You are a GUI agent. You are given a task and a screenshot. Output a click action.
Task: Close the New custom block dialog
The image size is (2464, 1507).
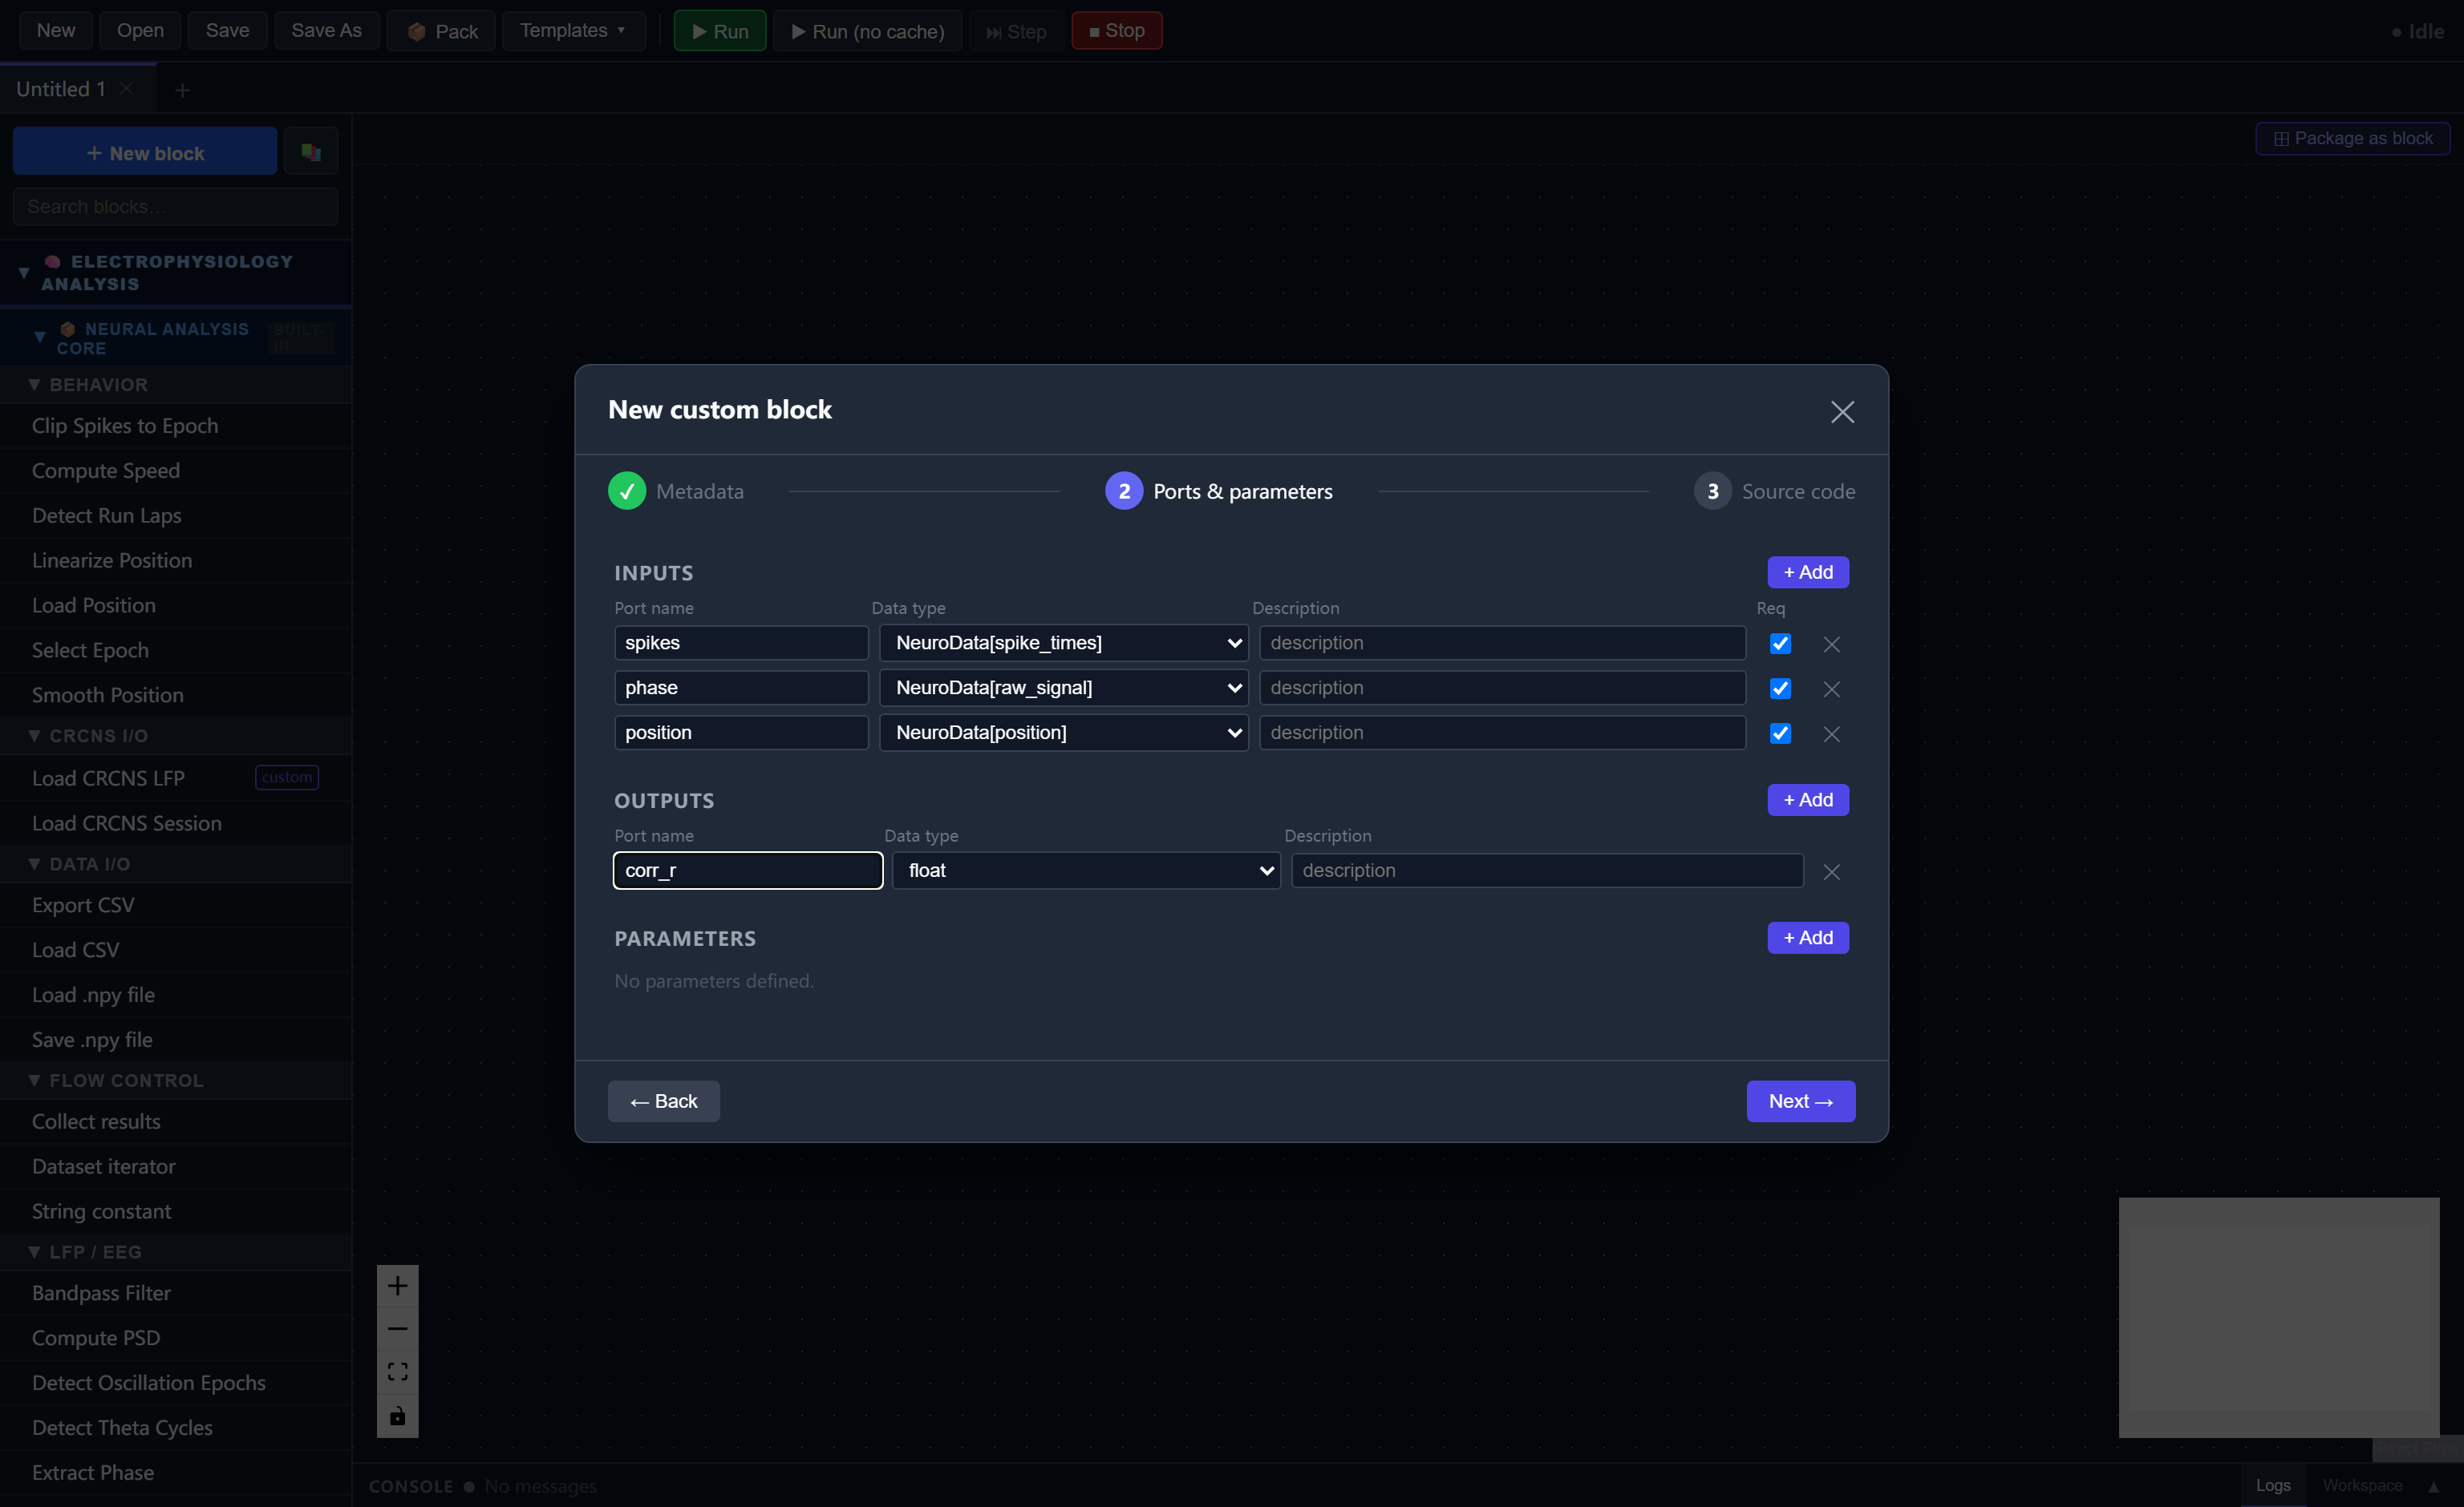pos(1842,412)
